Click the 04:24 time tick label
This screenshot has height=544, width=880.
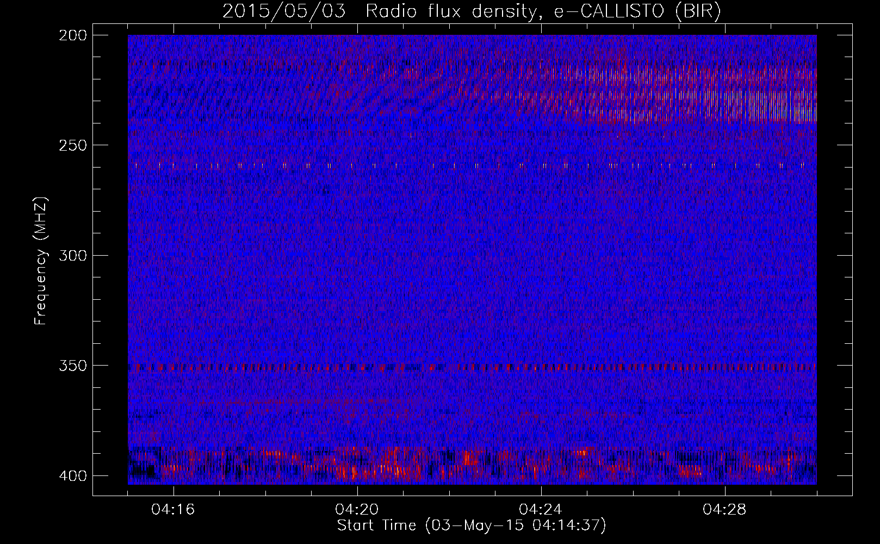[x=541, y=510]
